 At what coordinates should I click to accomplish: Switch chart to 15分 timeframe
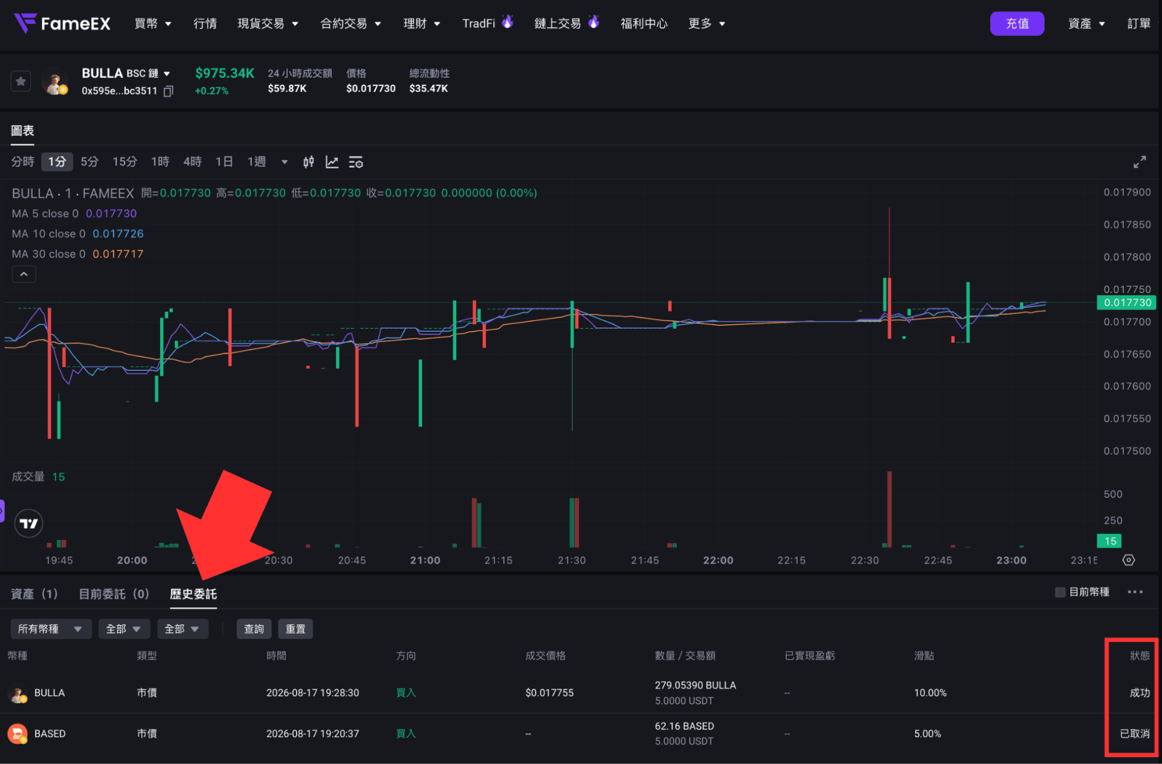(x=125, y=162)
